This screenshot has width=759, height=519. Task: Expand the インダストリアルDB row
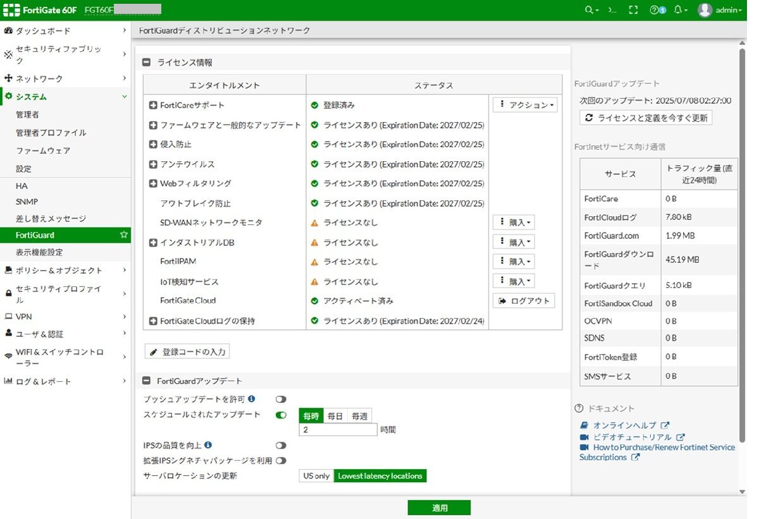pos(153,243)
